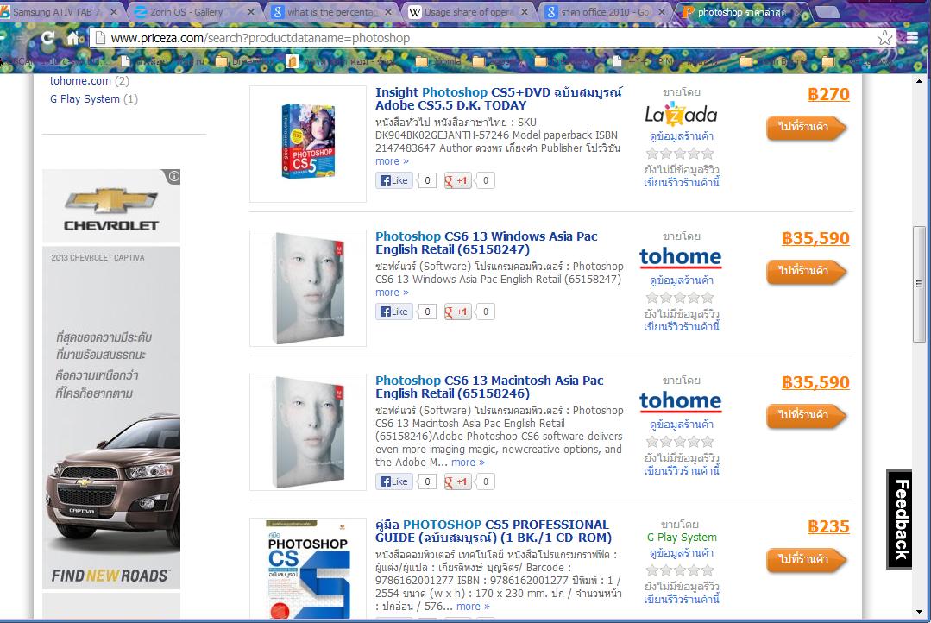
Task: Switch to Samsung ATIV TAB tab
Action: click(x=56, y=12)
